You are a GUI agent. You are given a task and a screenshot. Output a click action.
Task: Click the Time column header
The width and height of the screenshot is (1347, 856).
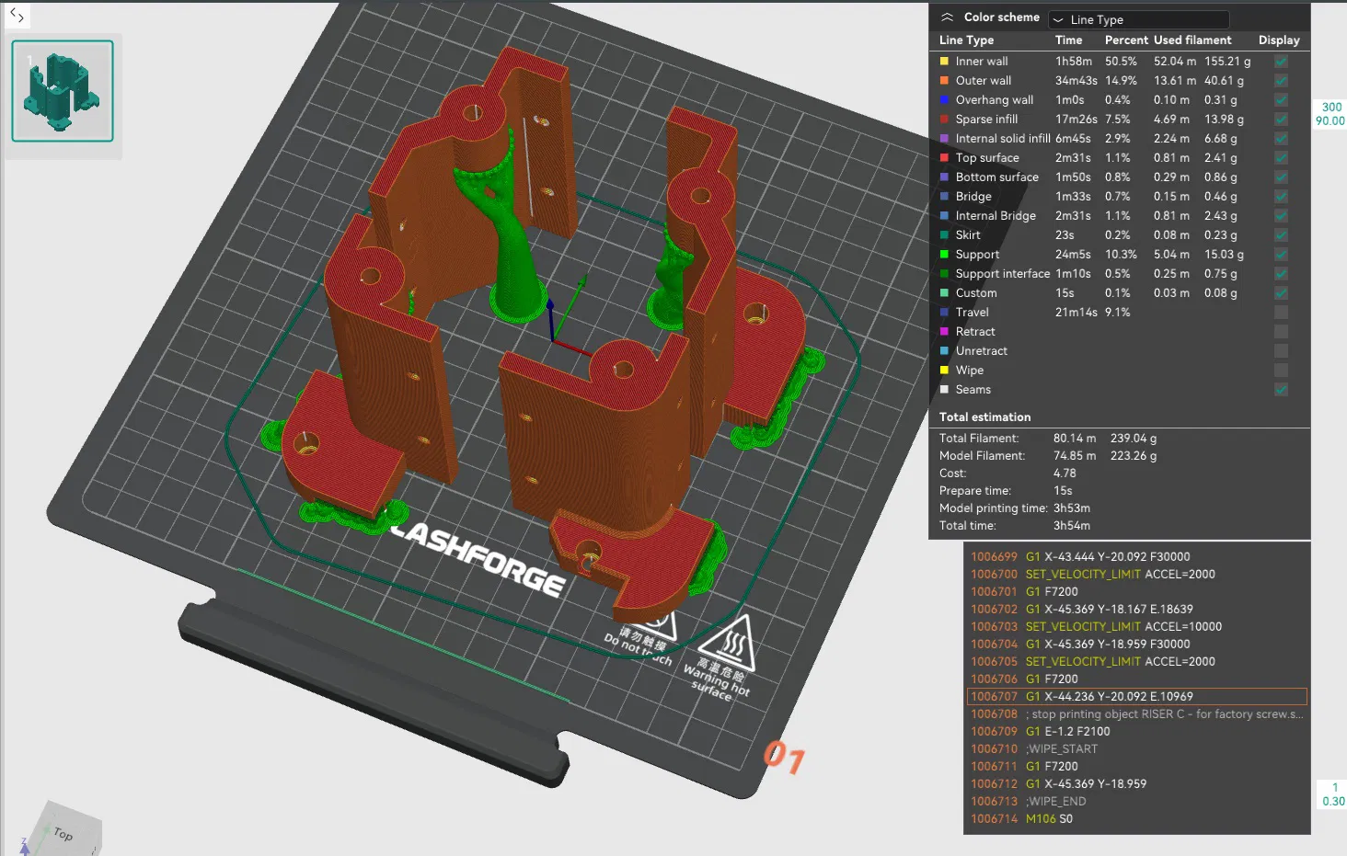click(1068, 40)
